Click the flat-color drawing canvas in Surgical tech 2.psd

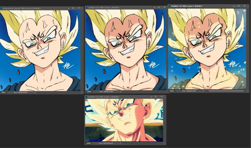click(40, 51)
